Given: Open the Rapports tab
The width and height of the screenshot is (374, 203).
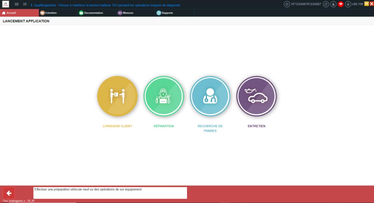Looking at the screenshot, I should [x=167, y=13].
